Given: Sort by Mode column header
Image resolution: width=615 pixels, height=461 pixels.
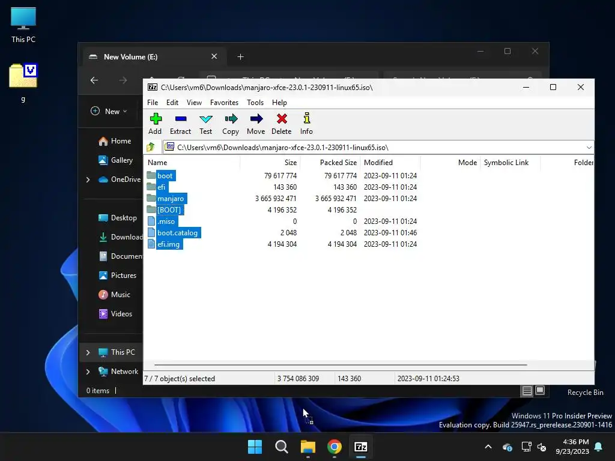Looking at the screenshot, I should [450, 162].
